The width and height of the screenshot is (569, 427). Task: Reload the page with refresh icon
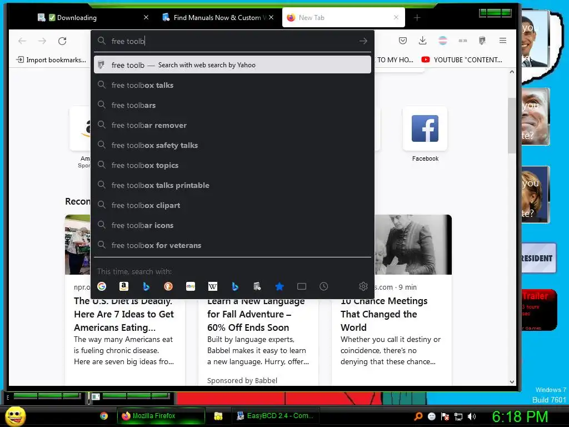[x=62, y=41]
